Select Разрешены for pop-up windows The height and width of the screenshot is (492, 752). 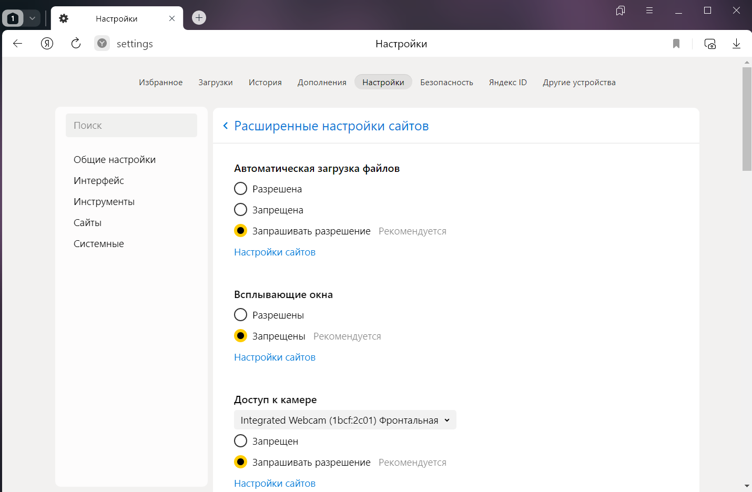click(240, 315)
